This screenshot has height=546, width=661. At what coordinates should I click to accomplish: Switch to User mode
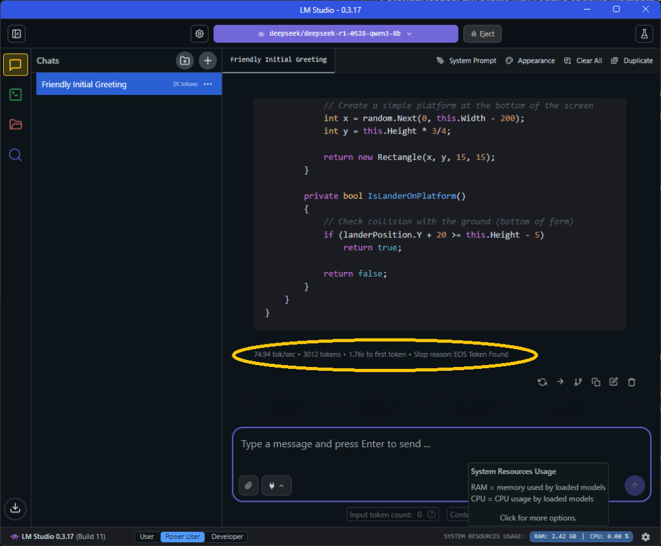[x=147, y=536]
